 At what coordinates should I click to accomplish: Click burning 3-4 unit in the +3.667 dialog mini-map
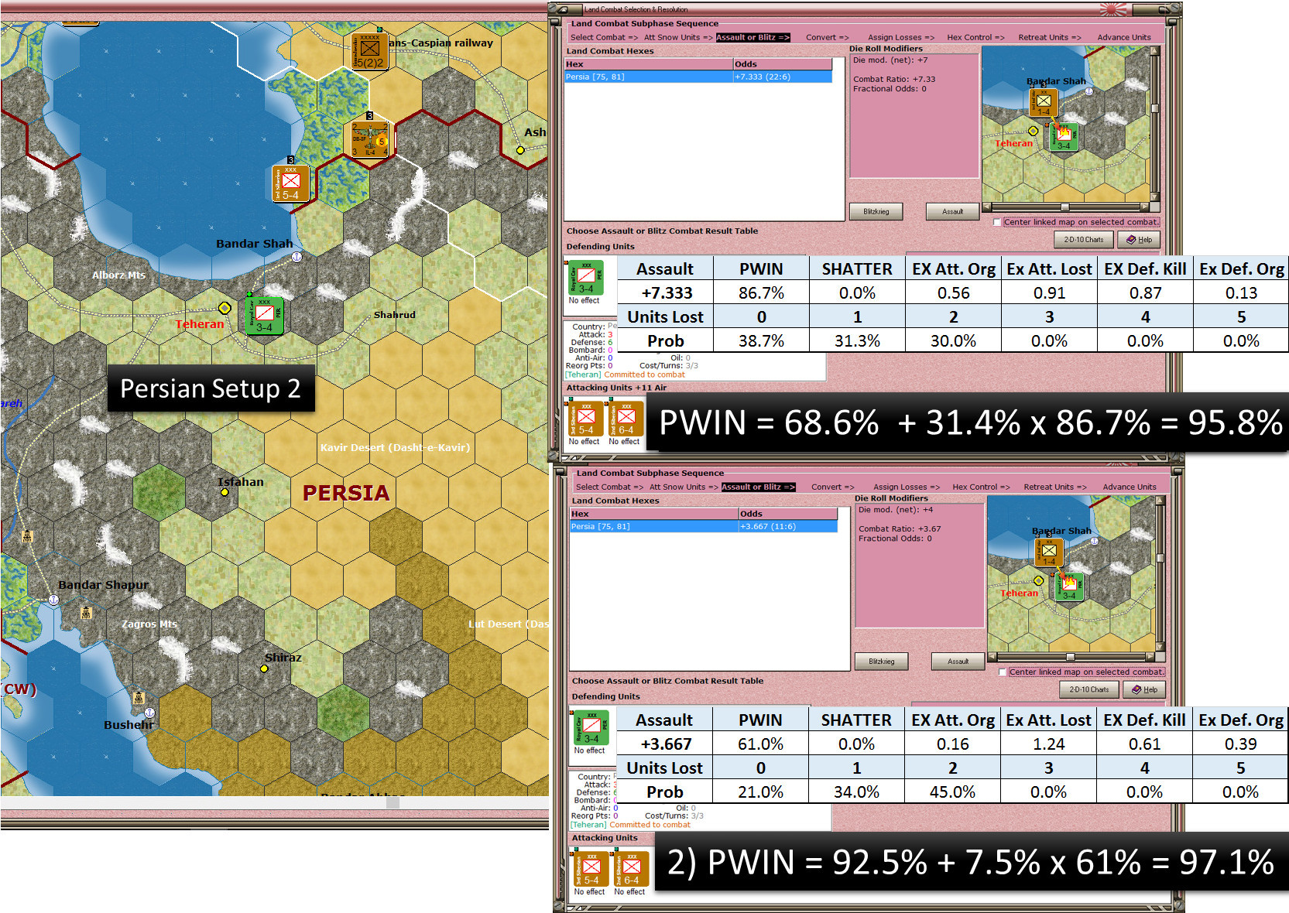[1069, 586]
